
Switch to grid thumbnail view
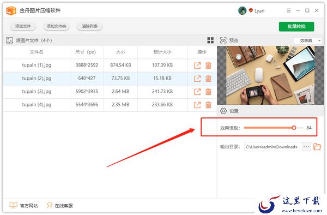pos(210,40)
